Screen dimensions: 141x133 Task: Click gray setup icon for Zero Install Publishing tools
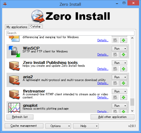click(115, 69)
